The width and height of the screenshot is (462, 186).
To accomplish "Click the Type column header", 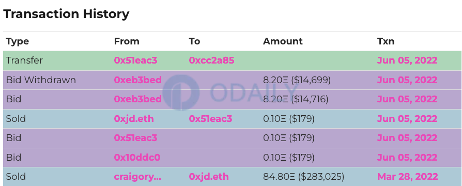I will tap(18, 41).
